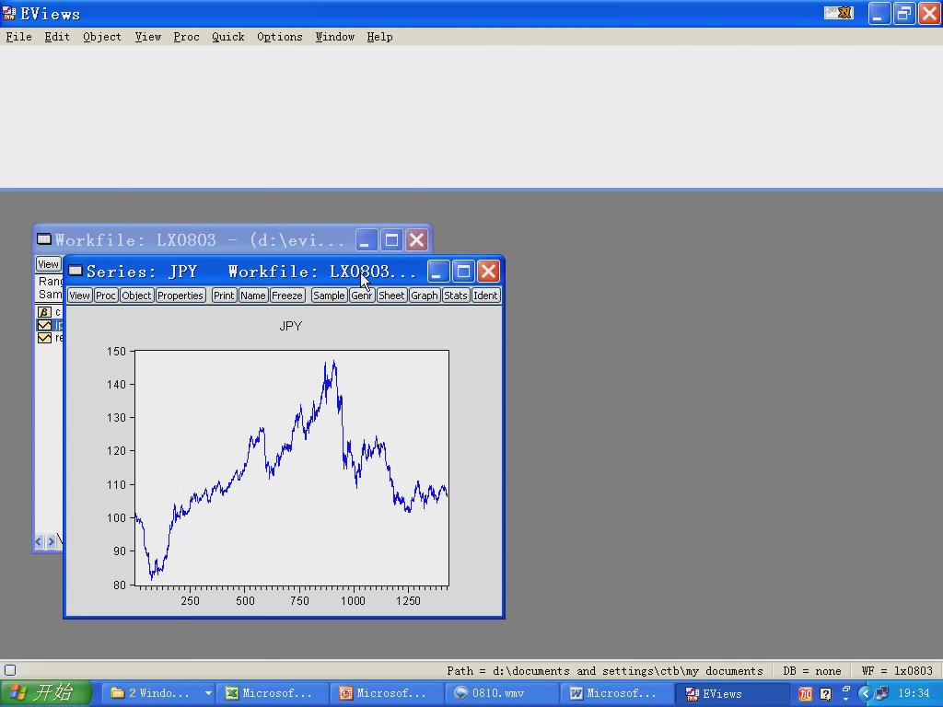Expand the grouped Windows taskbar dropdown arrow
This screenshot has width=943, height=707.
[208, 693]
